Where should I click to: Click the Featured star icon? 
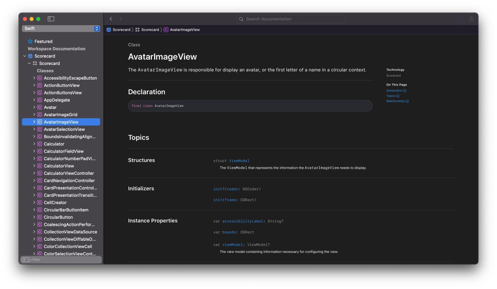(30, 41)
